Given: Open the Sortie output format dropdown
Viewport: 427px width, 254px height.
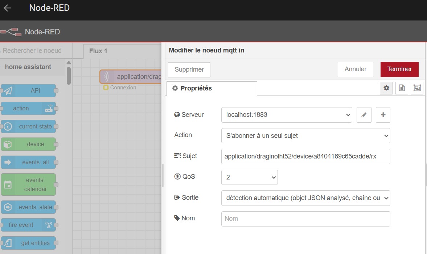Looking at the screenshot, I should pyautogui.click(x=305, y=198).
